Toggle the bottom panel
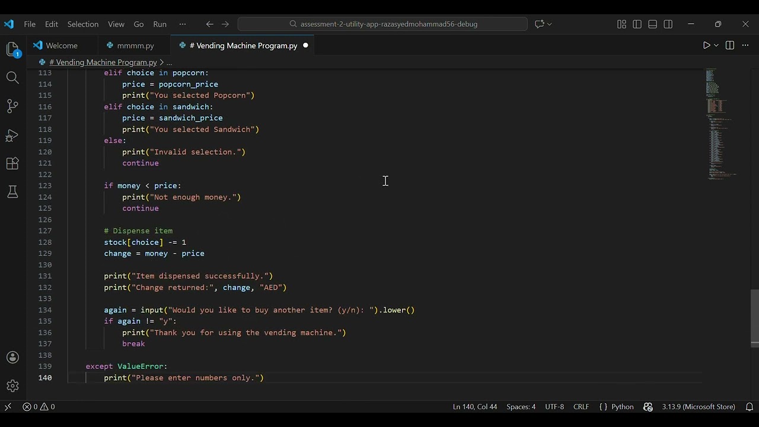Viewport: 759px width, 427px height. (x=652, y=24)
